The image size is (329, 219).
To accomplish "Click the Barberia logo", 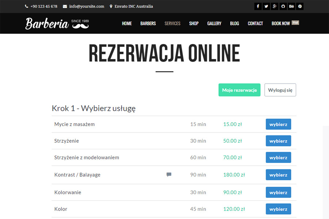I will pos(57,23).
